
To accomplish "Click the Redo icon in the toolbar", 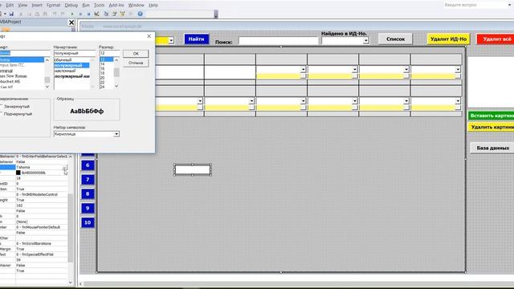I will click(63, 14).
